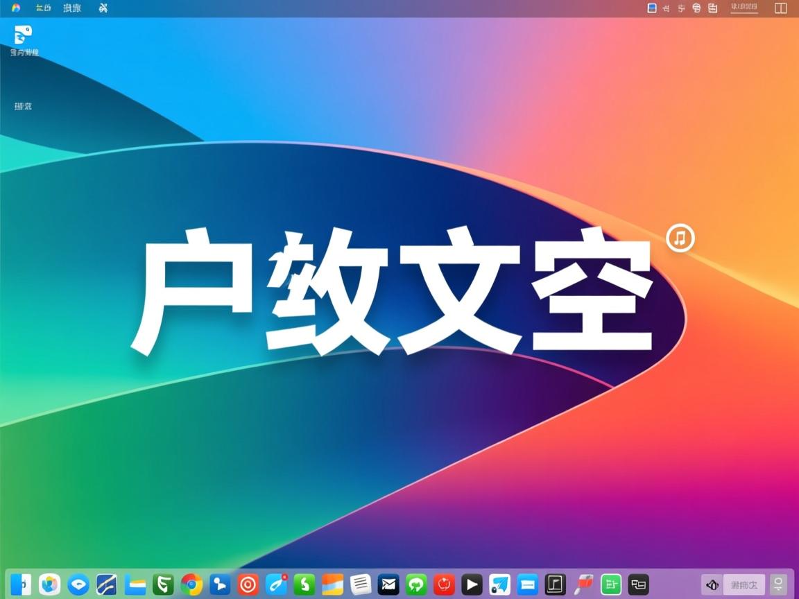The width and height of the screenshot is (799, 599).
Task: Open the battery indicator panel in the tray
Action: 712,8
